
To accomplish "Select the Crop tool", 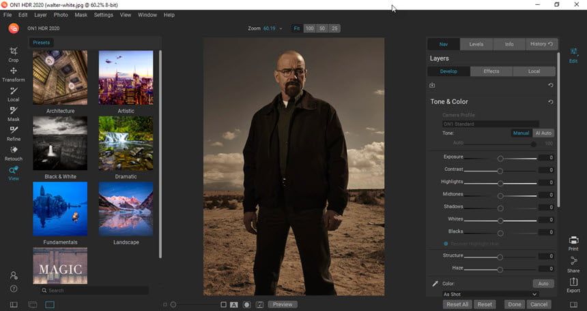I will coord(14,54).
